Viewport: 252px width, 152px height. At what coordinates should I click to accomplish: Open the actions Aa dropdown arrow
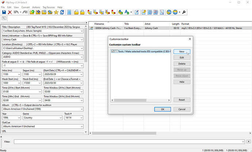pyautogui.click(x=131, y=12)
